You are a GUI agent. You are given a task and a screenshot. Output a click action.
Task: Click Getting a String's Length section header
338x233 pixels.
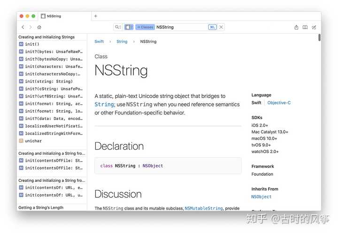pos(41,208)
